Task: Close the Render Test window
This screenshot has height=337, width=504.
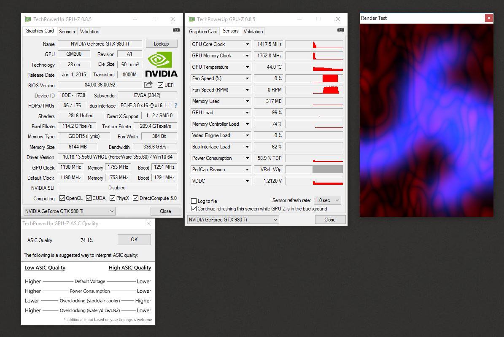Action: [x=488, y=18]
